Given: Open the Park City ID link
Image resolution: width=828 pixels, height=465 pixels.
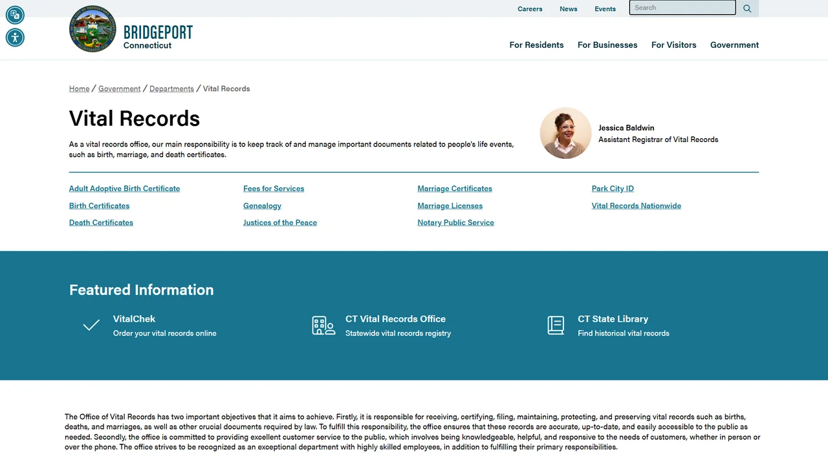Looking at the screenshot, I should coord(613,189).
